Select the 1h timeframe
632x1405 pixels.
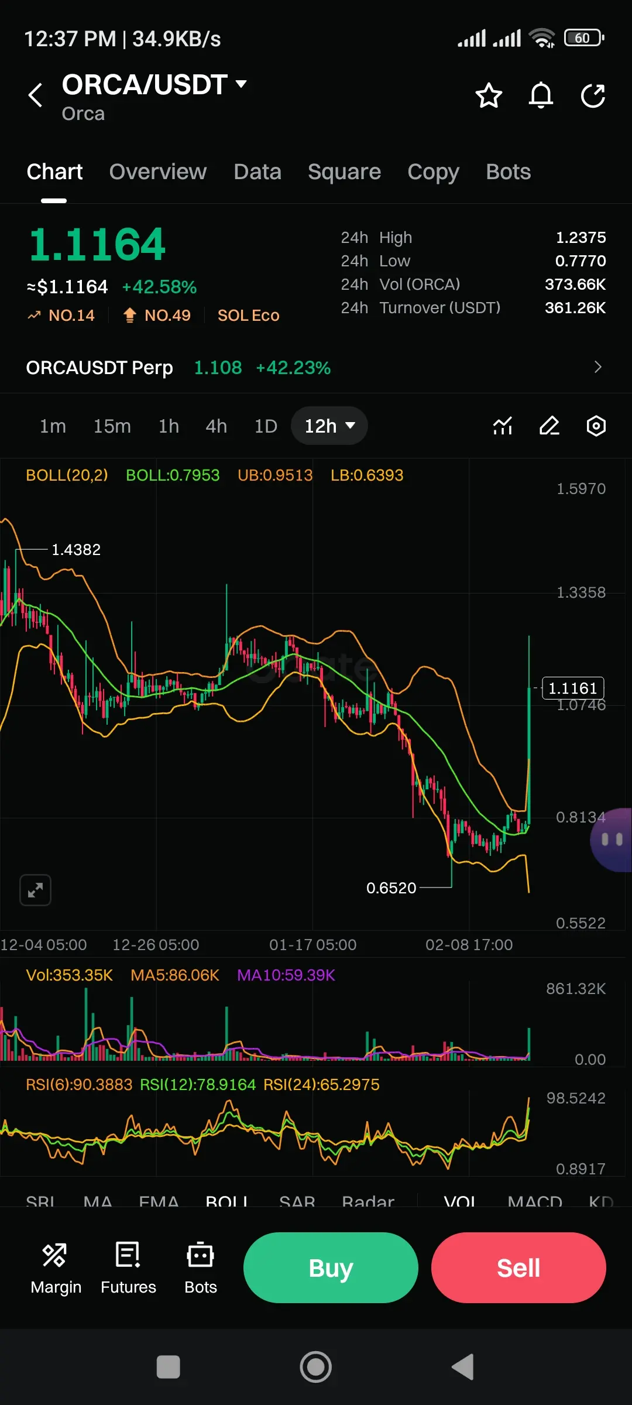tap(169, 426)
